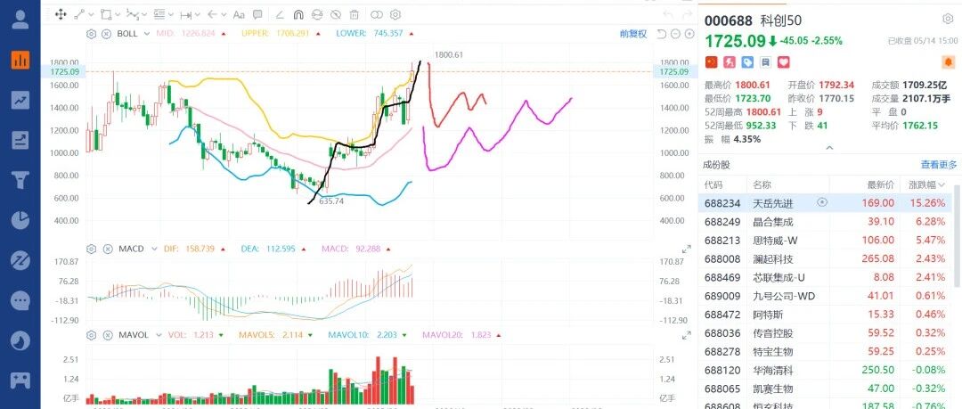Screen dimensions: 962x409
Task: Open the quote panel settings gear
Action: (947, 20)
